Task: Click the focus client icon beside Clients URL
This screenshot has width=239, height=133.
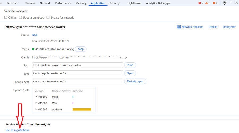Action: pos(126,57)
